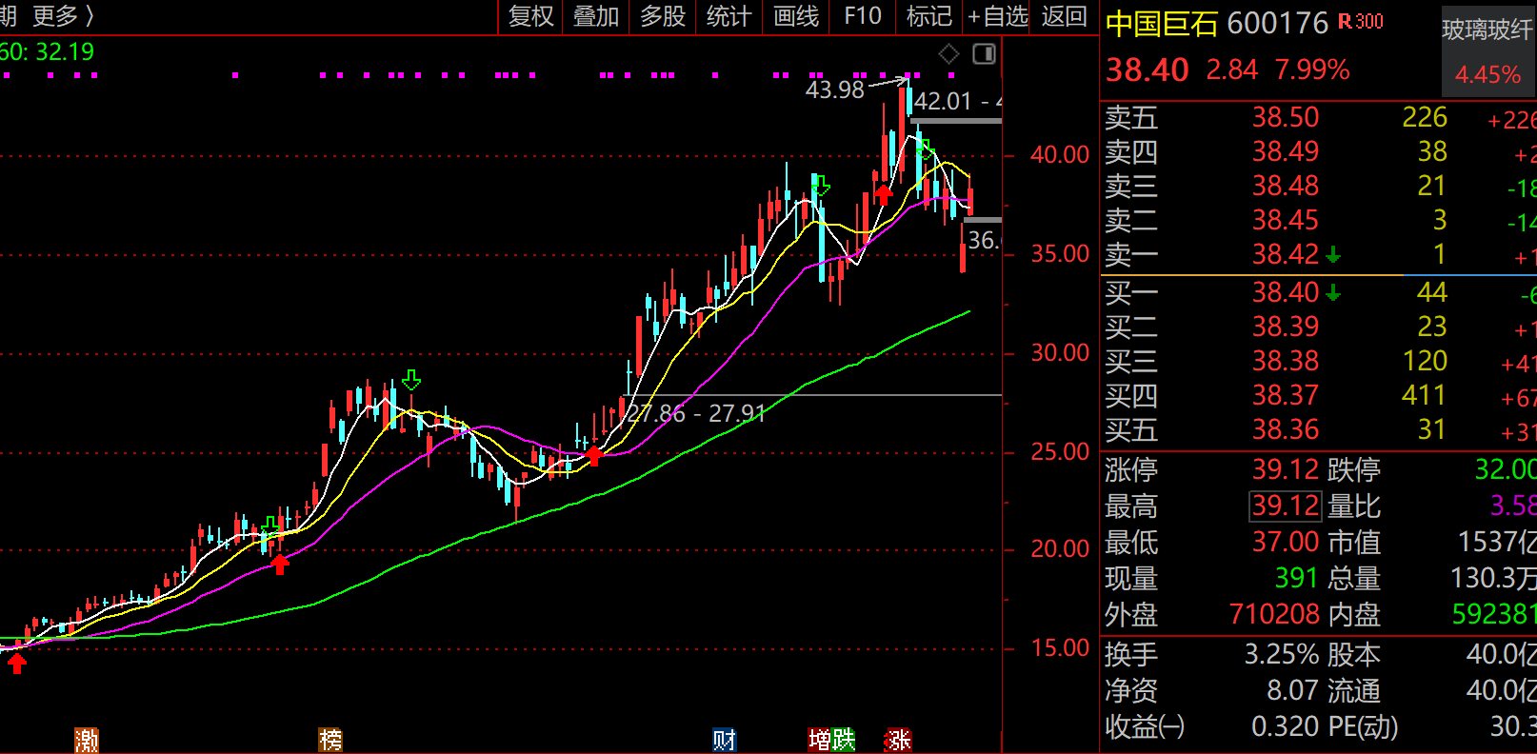Screen dimensions: 1537x754
Task: Click the 43.98 high price label on chart
Action: (x=835, y=89)
